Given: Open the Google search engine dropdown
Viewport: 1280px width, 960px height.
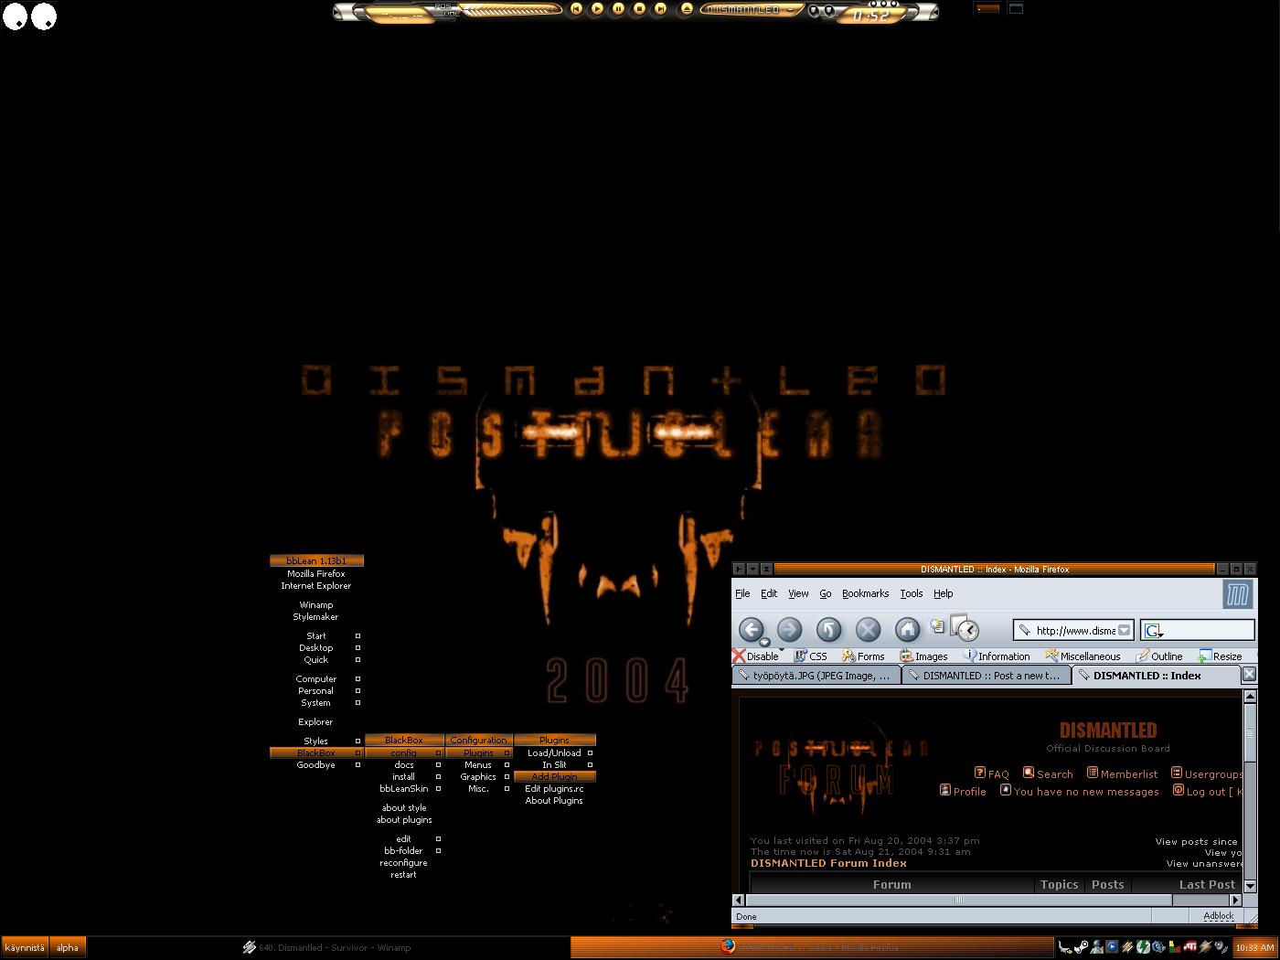Looking at the screenshot, I should pos(1154,631).
